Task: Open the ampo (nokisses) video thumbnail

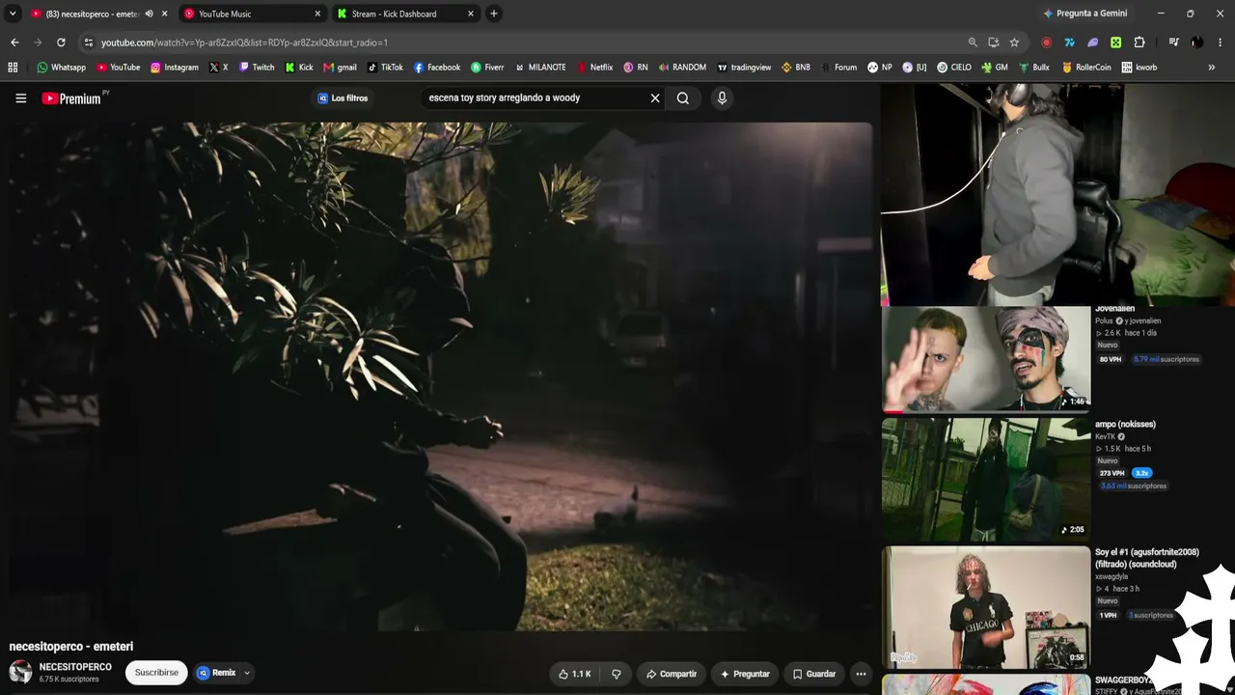Action: 986,479
